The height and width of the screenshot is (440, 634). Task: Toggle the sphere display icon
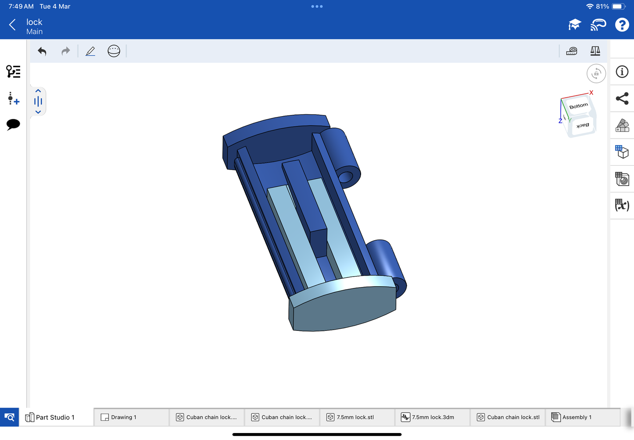114,51
